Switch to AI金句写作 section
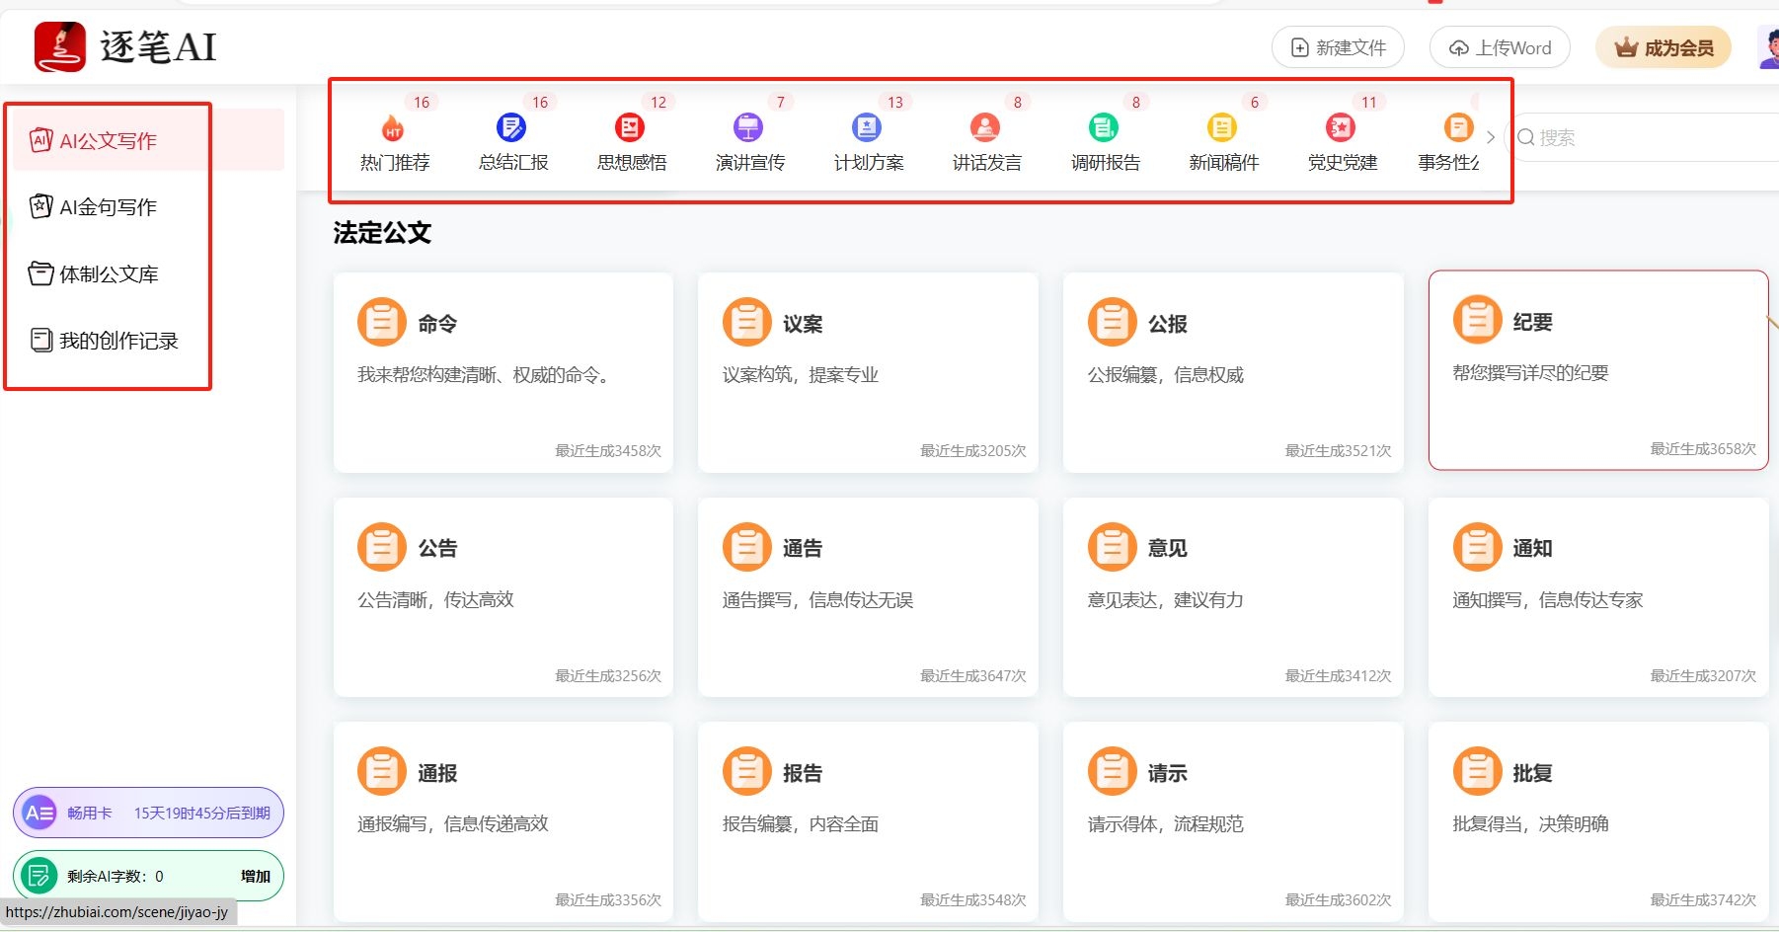The image size is (1779, 932). click(x=109, y=206)
